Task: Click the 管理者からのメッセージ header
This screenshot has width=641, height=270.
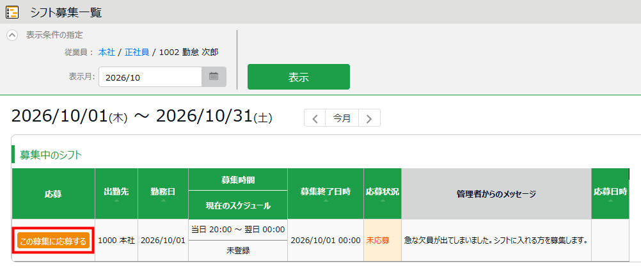Action: [496, 193]
